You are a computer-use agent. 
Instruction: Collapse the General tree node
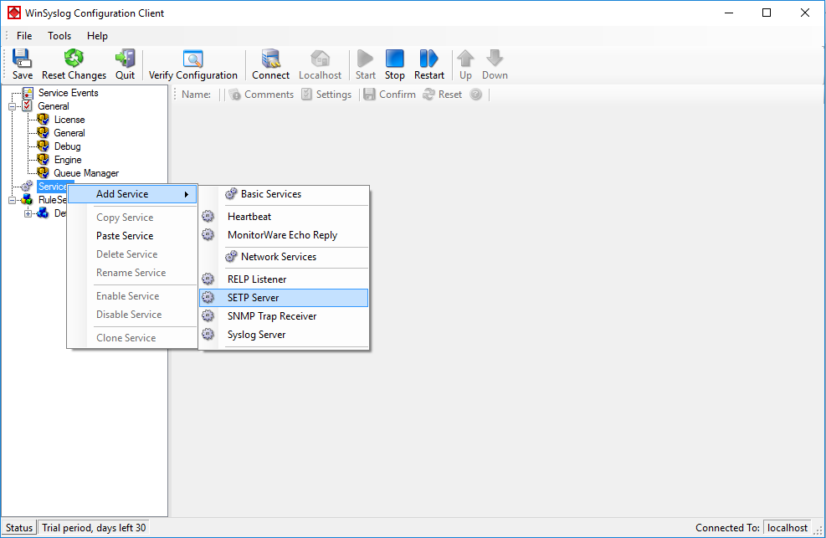coord(13,106)
